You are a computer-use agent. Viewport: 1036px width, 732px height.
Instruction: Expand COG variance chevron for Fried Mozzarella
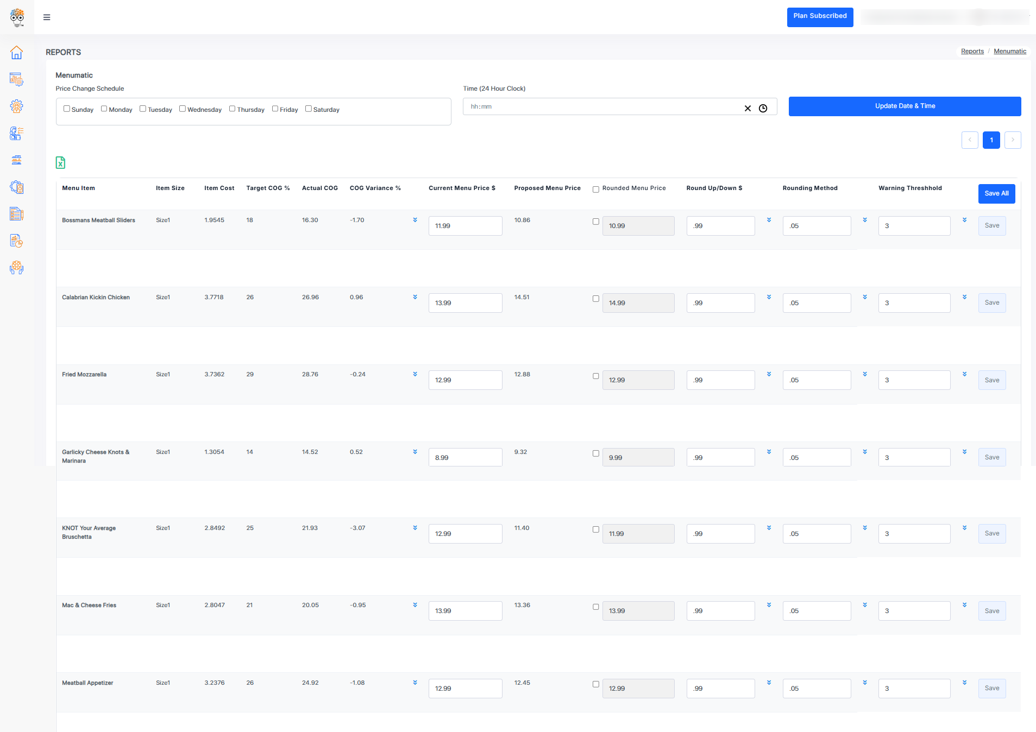415,374
